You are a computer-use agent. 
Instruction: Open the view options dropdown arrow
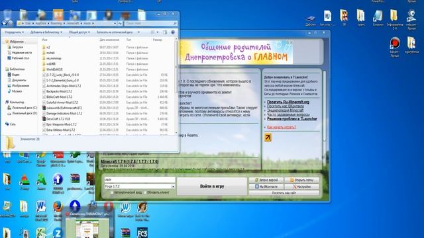tap(158, 32)
